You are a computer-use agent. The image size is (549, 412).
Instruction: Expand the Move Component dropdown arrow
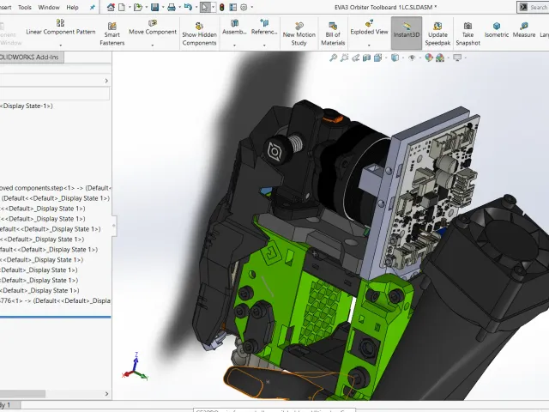coord(153,45)
